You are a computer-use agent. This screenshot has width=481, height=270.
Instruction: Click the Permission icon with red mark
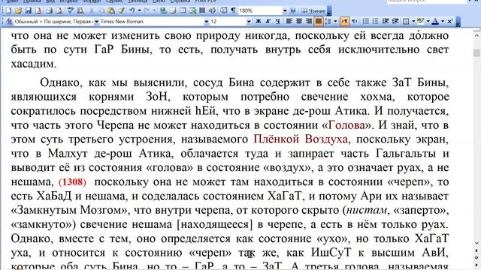38,10
